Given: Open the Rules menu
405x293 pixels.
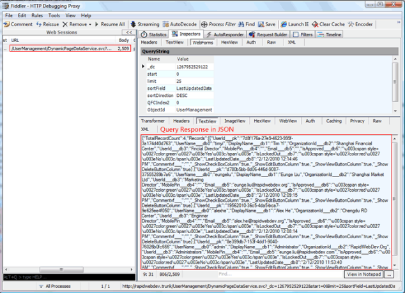Looking at the screenshot, I should click(37, 15).
